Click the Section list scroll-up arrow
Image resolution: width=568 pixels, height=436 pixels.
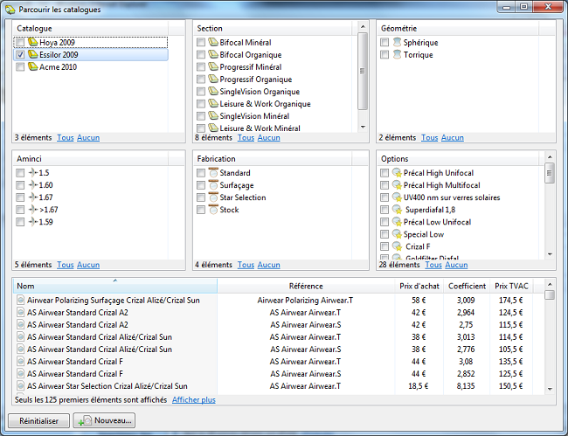click(363, 27)
